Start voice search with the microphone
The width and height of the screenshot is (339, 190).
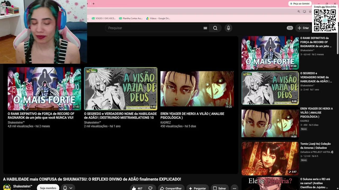point(229,28)
